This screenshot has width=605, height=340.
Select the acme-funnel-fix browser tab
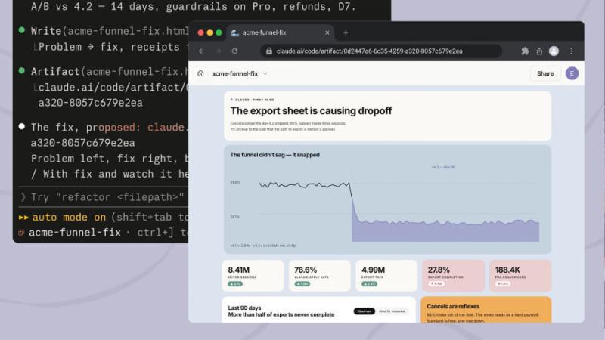[281, 32]
